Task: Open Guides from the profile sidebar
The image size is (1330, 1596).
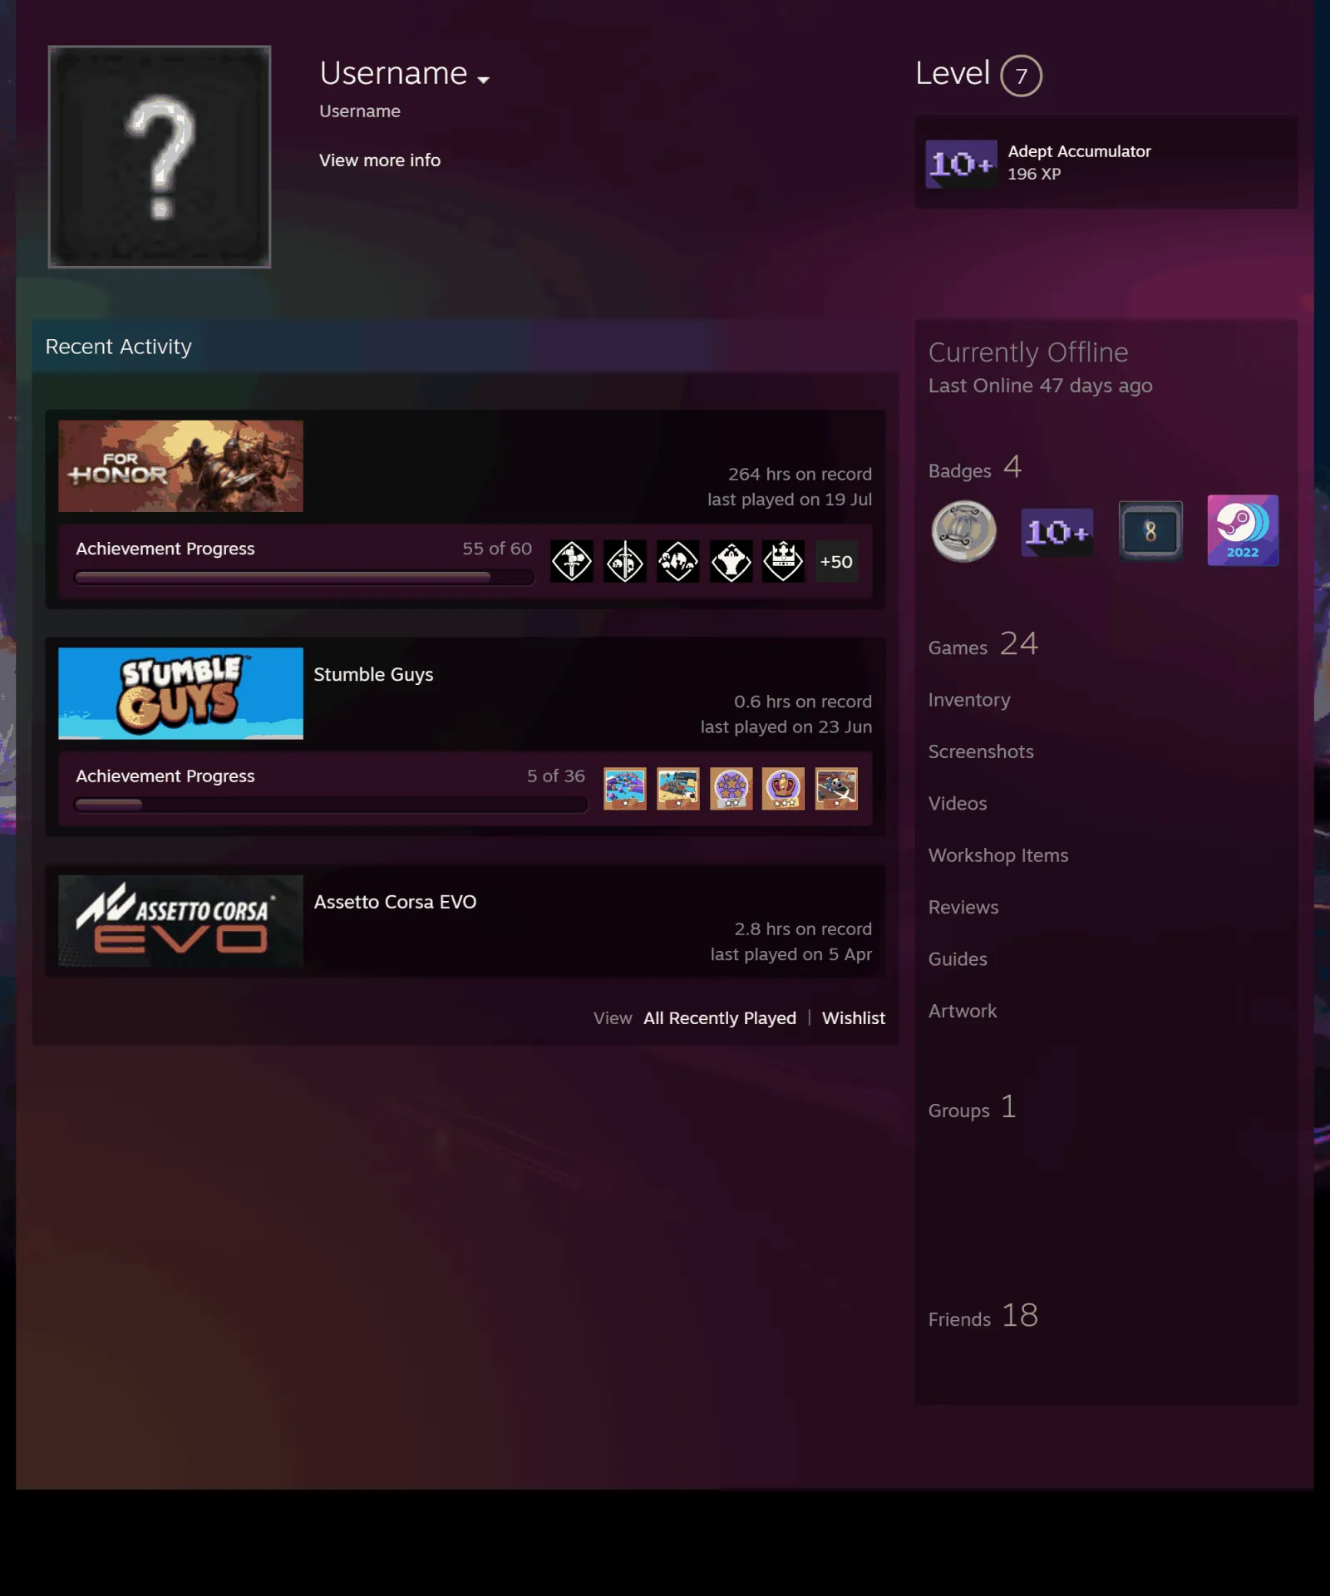Action: click(x=958, y=958)
